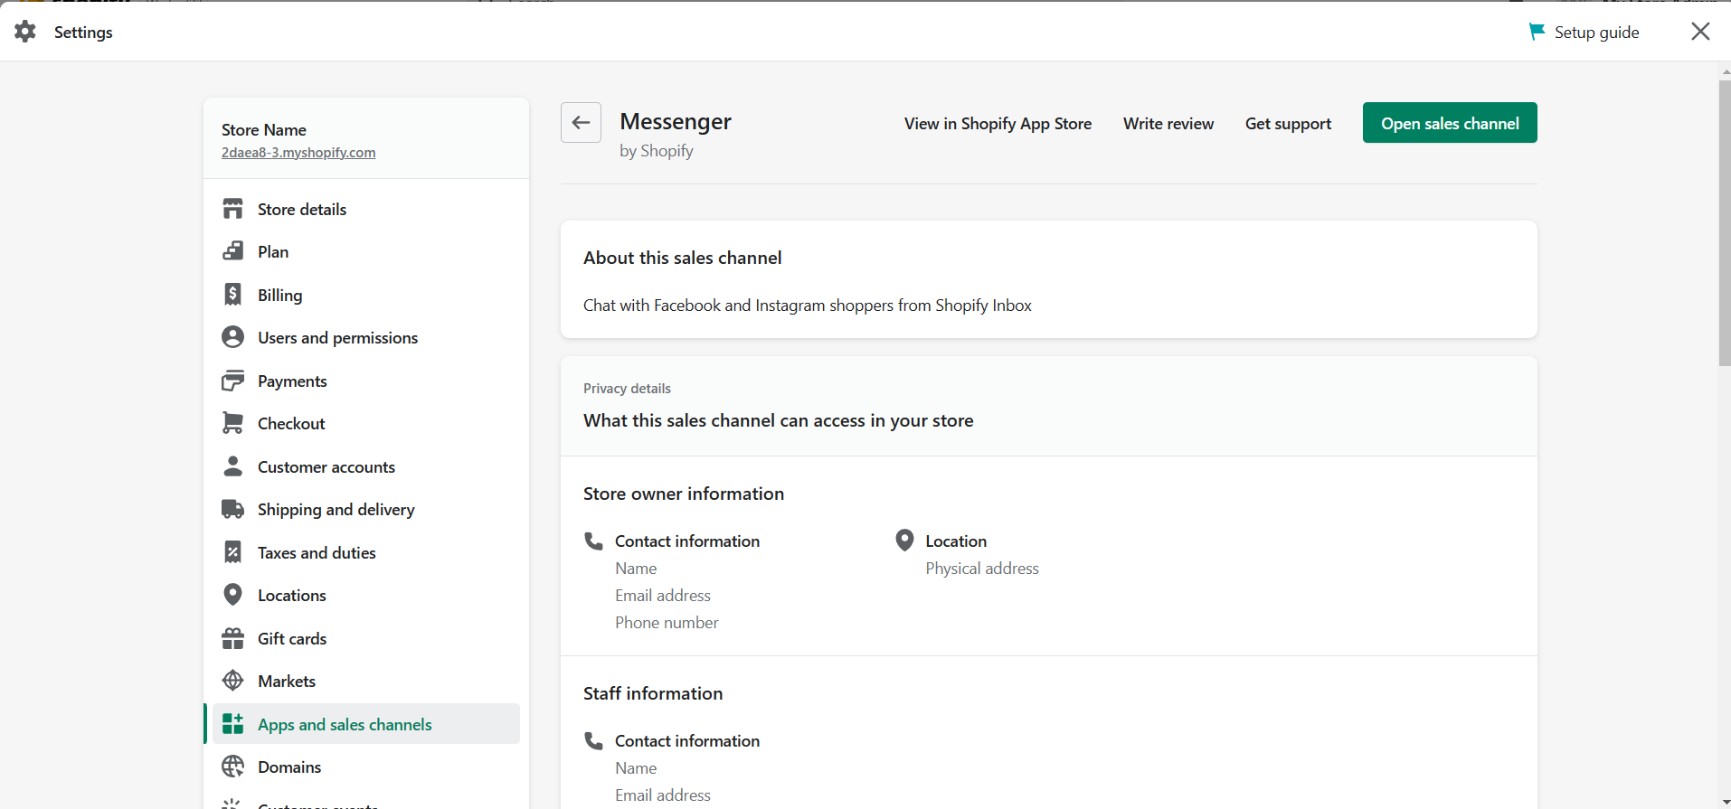Click View in Shopify App Store

pos(998,124)
